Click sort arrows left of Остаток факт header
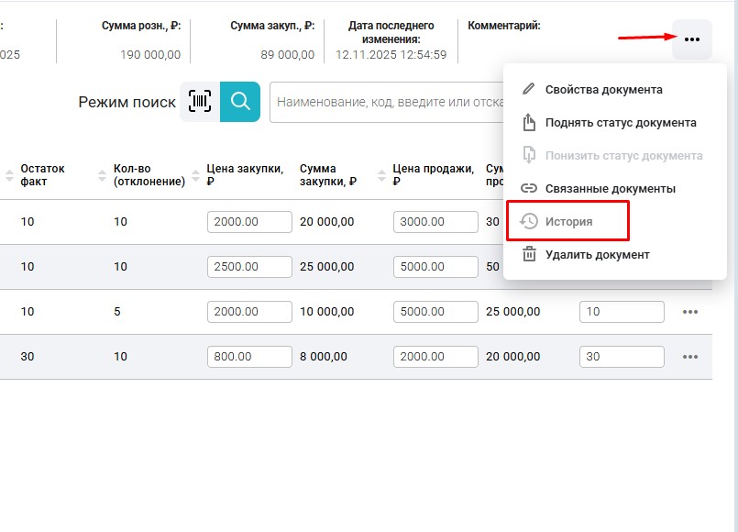The width and height of the screenshot is (738, 532). pos(10,175)
